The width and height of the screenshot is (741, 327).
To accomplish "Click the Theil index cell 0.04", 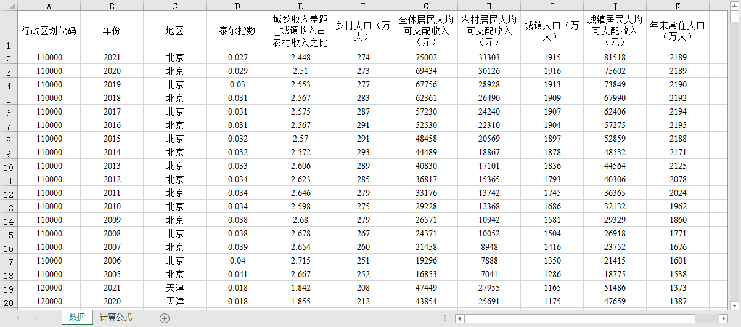I will [x=237, y=261].
